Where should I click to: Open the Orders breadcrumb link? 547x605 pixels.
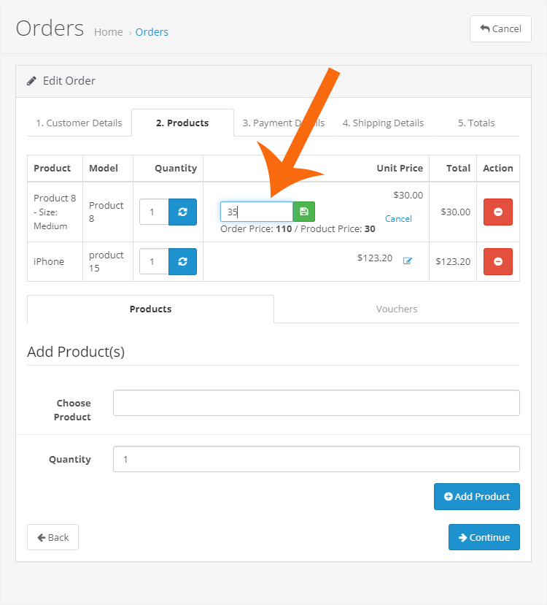(152, 32)
